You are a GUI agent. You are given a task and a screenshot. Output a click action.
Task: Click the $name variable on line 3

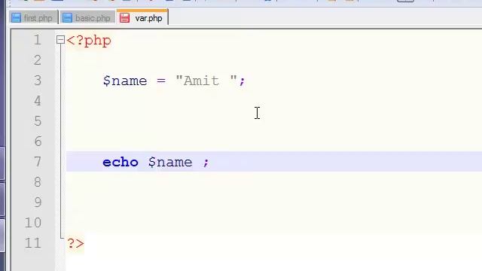pos(125,81)
